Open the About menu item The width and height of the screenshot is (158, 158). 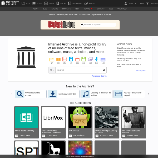(x=36, y=9)
